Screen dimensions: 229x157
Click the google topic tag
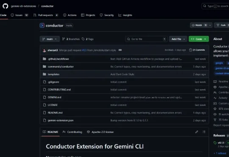pos(219,63)
